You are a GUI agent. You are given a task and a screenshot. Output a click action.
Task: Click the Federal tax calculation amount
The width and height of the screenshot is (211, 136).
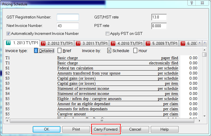coord(189,68)
